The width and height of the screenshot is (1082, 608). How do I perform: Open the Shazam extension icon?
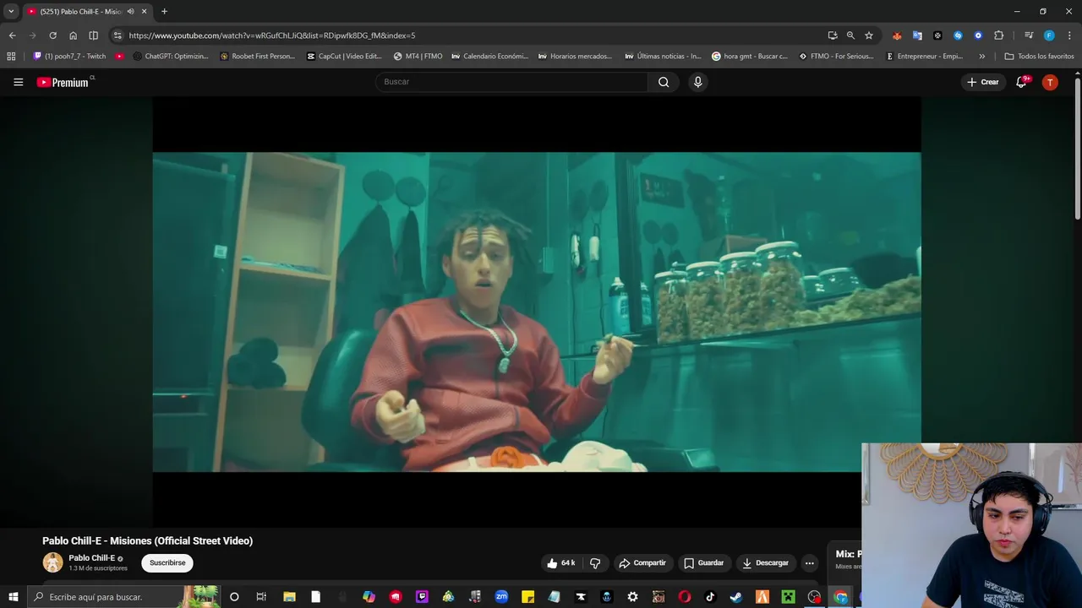958,35
